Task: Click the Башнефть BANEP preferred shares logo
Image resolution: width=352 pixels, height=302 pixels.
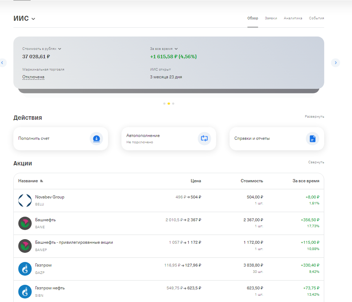Action: pos(25,246)
